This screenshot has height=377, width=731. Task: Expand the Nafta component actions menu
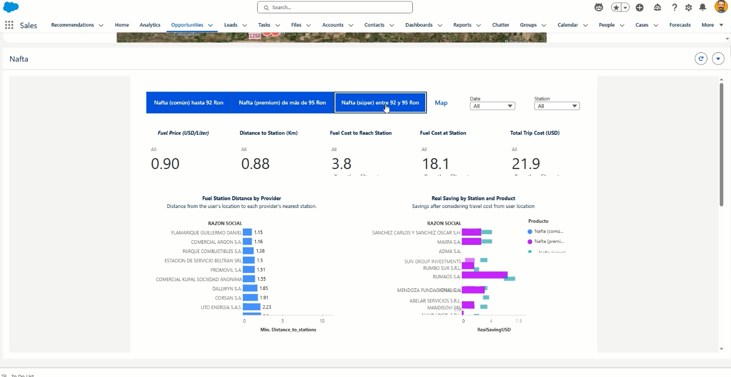click(x=718, y=59)
